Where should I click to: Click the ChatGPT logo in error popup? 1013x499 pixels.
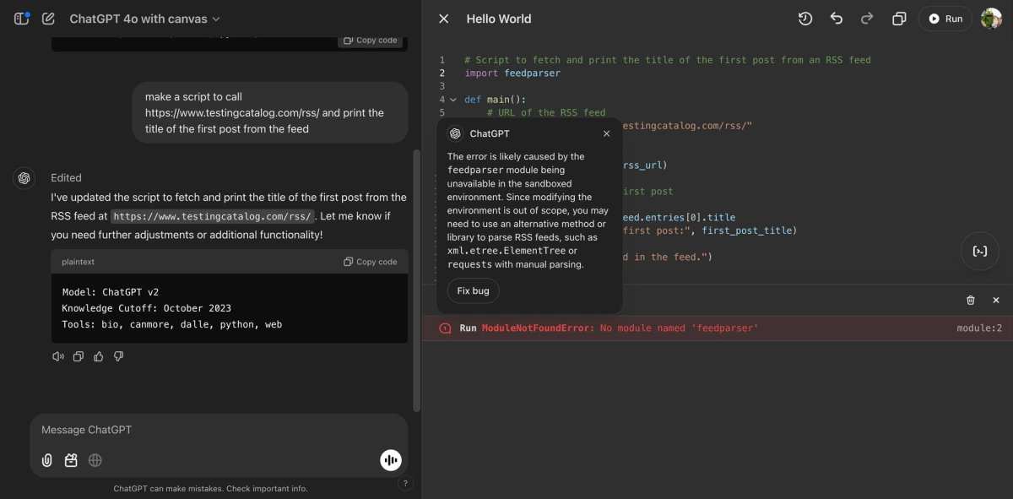tap(455, 133)
